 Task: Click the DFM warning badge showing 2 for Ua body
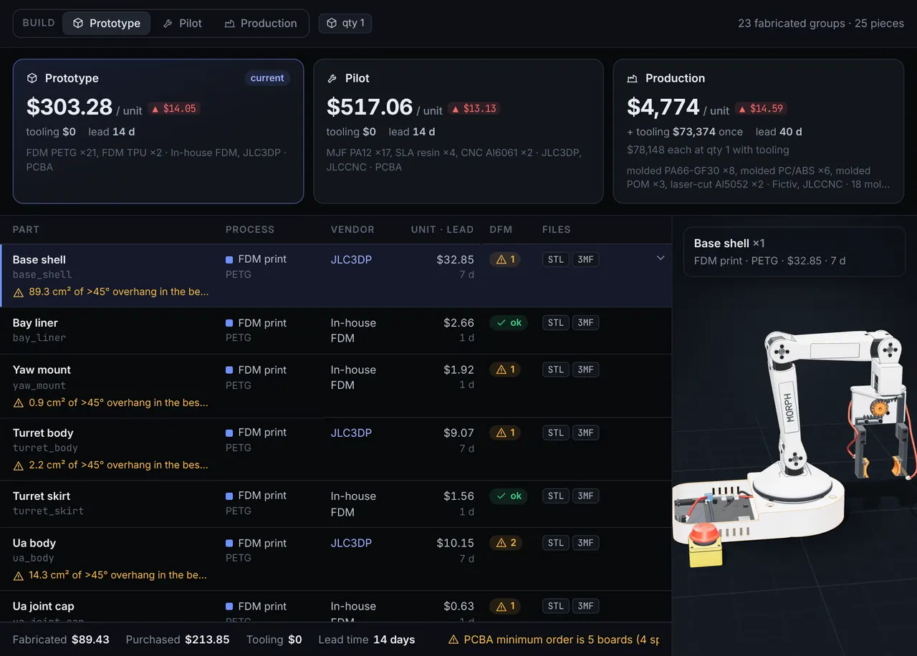coord(506,543)
